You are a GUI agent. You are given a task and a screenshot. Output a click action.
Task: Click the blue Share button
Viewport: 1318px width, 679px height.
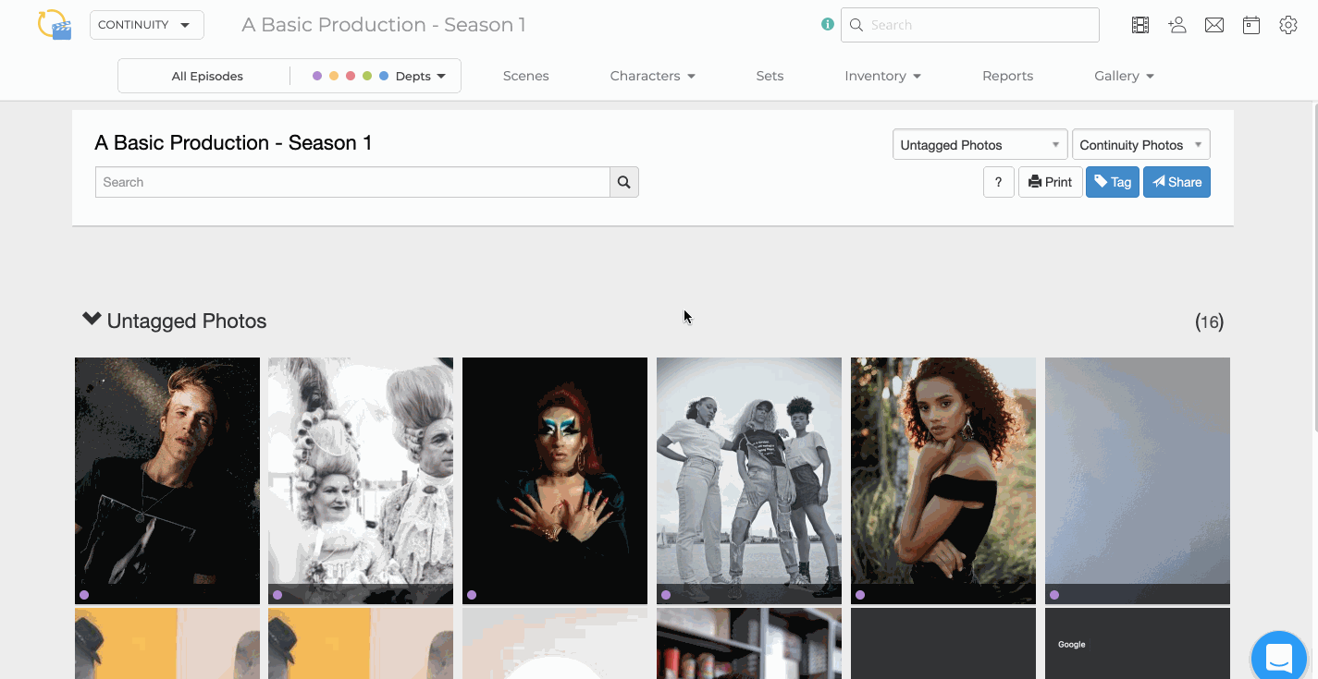[x=1176, y=182]
